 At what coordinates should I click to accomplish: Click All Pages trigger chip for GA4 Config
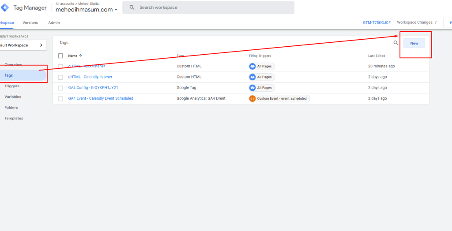(262, 88)
